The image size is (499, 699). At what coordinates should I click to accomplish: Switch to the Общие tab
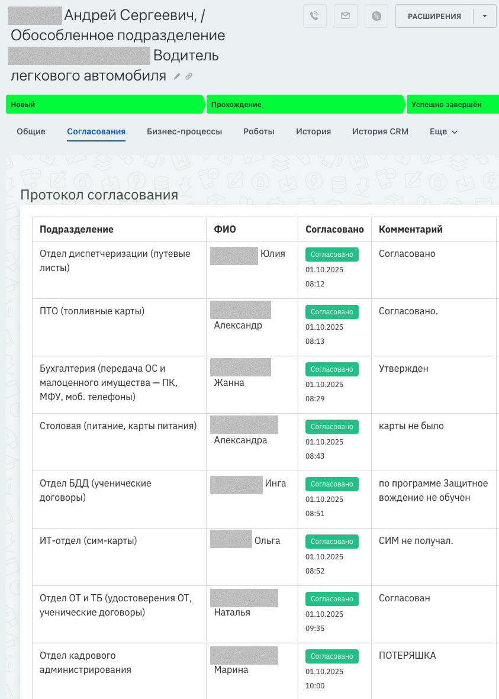click(x=31, y=131)
